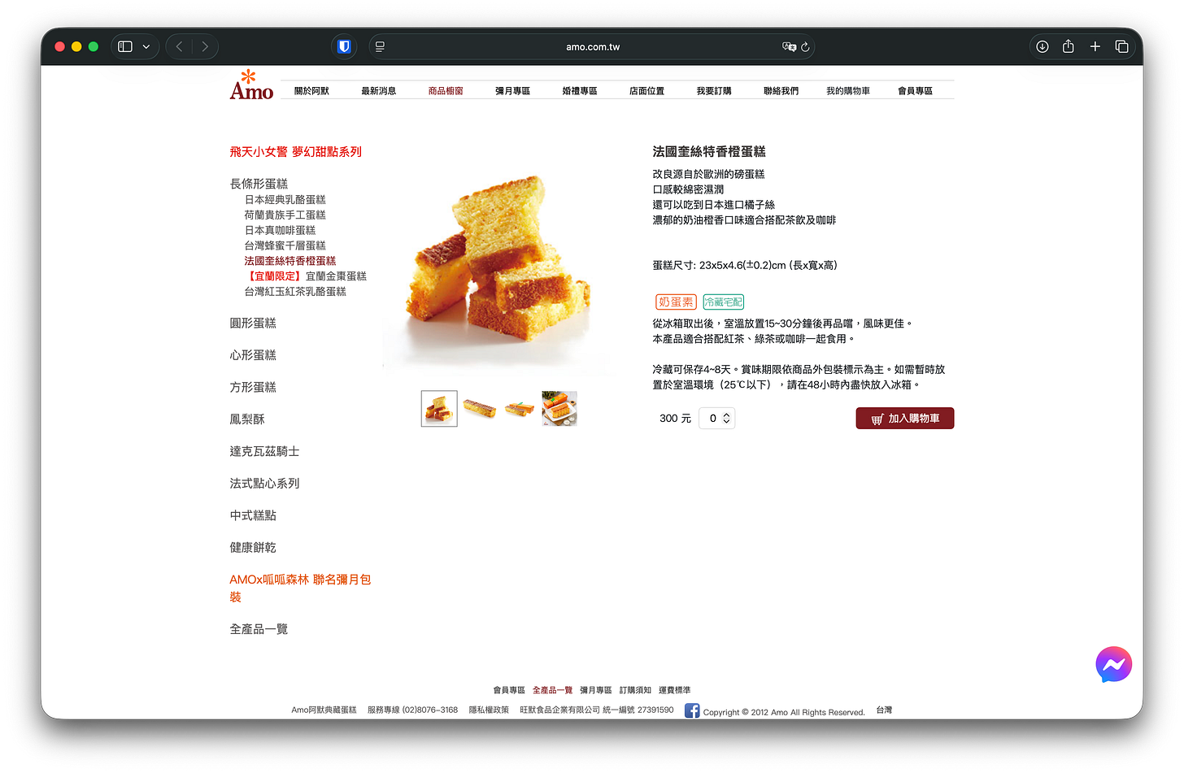1184x773 pixels.
Task: Click the Facebook icon in the footer
Action: pyautogui.click(x=692, y=710)
